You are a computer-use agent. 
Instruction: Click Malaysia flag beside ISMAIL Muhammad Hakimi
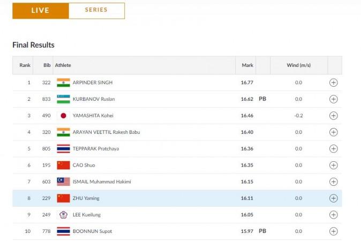tap(63, 182)
